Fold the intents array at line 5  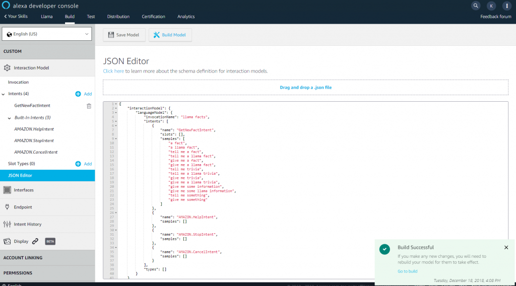[x=116, y=121]
